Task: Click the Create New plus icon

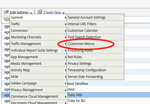Action: point(40,12)
